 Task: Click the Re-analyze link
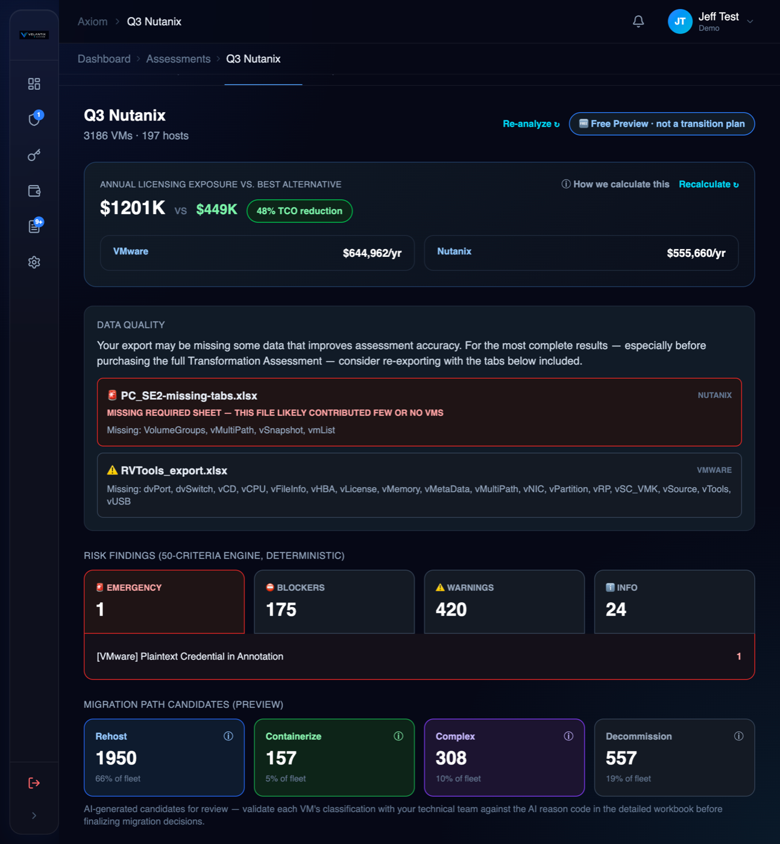click(x=531, y=124)
